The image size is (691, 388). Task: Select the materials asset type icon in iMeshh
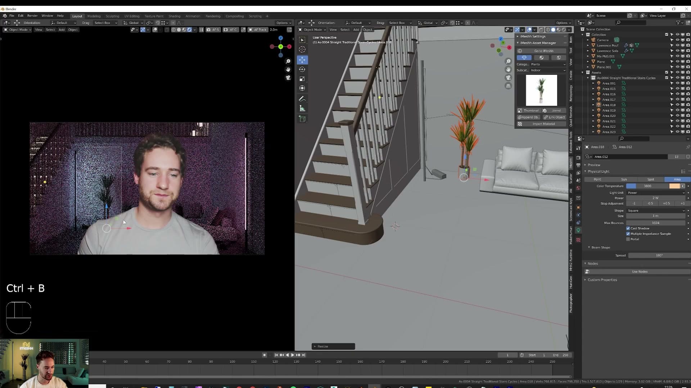click(541, 57)
